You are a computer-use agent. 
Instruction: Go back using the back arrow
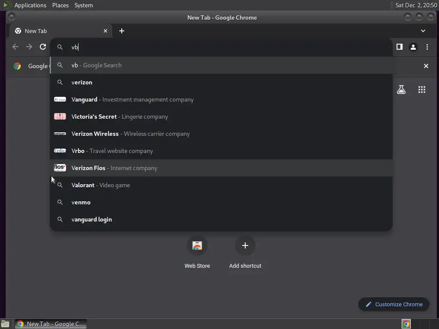point(15,47)
